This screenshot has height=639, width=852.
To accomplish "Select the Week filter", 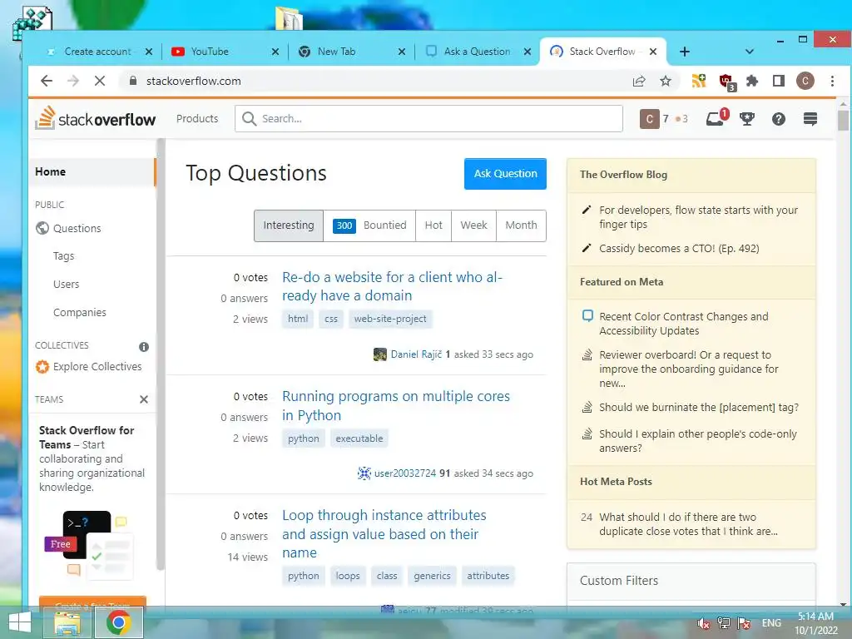I will click(473, 225).
